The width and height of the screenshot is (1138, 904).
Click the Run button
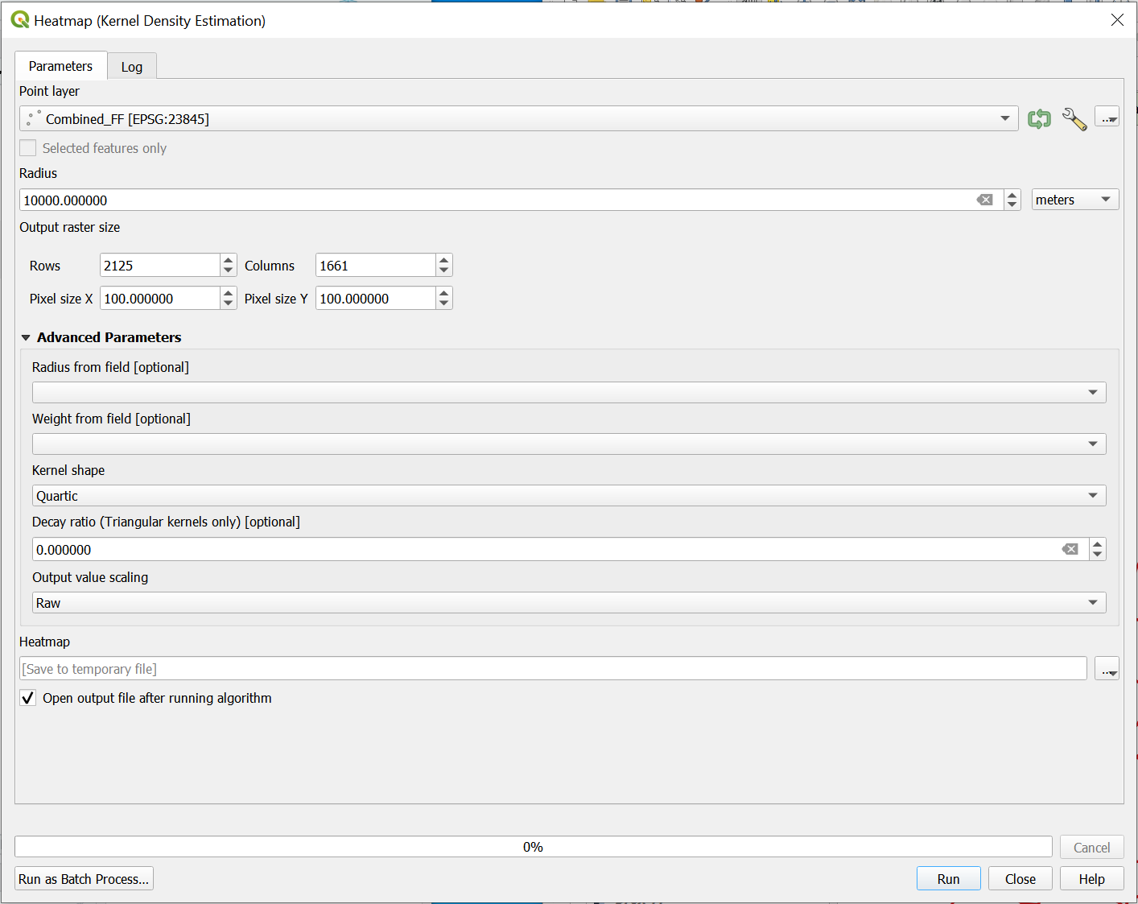pos(948,879)
